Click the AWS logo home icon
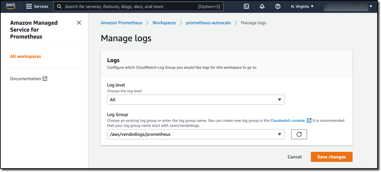 click(11, 6)
